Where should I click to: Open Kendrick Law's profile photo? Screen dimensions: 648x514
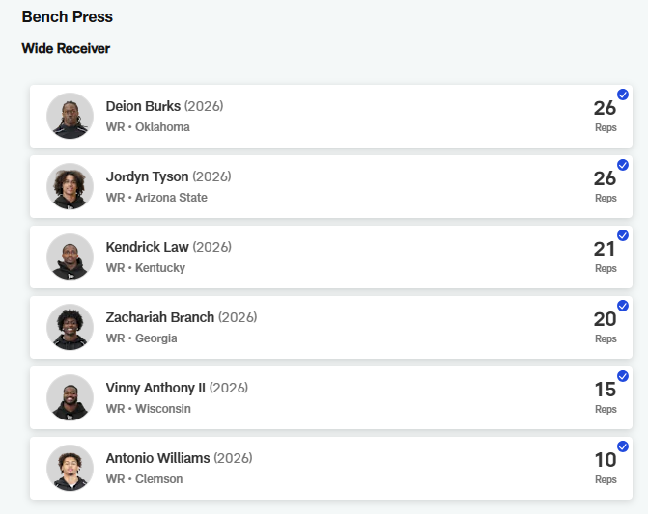coord(70,257)
